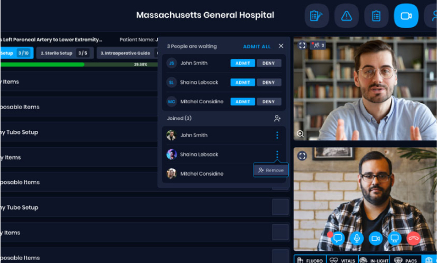Deny Mitchel Considine's join request
Image resolution: width=437 pixels, height=263 pixels.
[269, 102]
